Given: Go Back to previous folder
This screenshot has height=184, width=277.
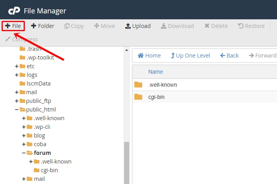Looking at the screenshot, I should (x=229, y=56).
